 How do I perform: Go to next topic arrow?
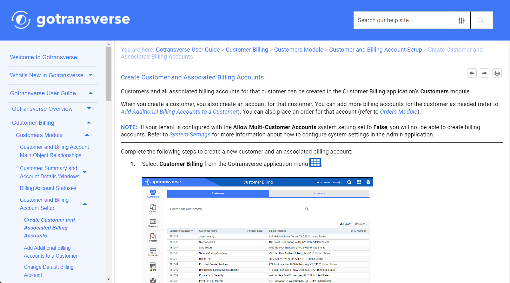pos(484,73)
